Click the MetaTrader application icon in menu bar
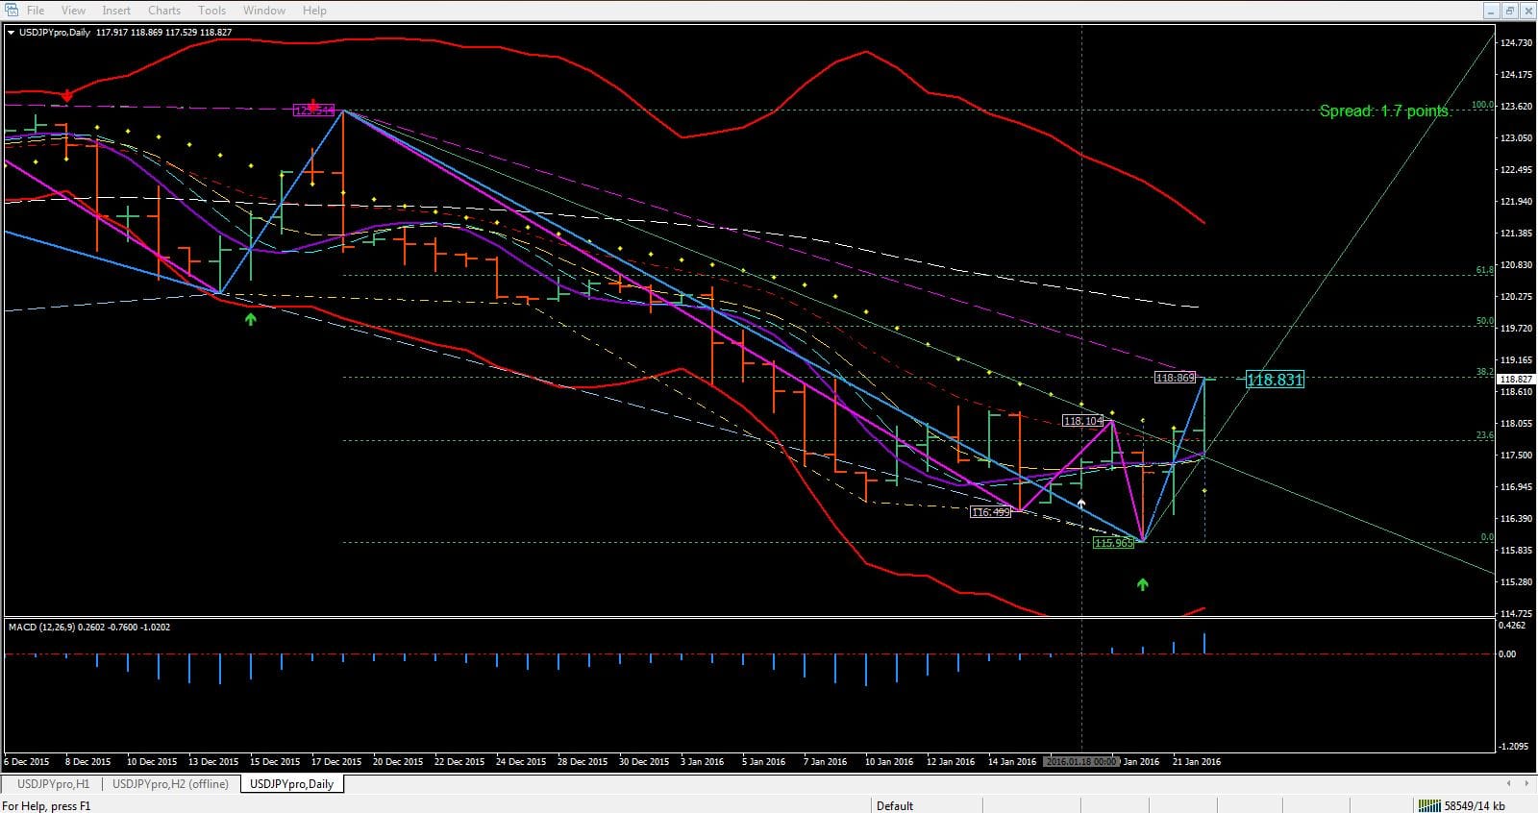1538x813 pixels. click(x=12, y=10)
